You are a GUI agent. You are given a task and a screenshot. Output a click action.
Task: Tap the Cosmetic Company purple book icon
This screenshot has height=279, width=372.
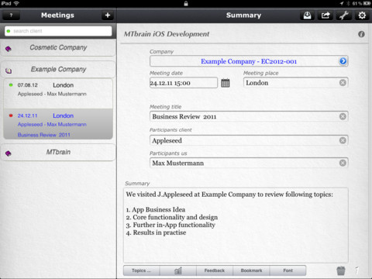(x=9, y=49)
